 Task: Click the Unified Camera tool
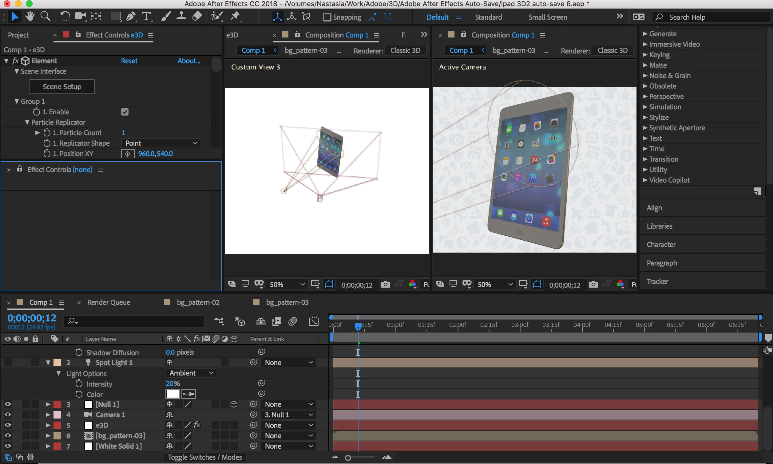80,16
